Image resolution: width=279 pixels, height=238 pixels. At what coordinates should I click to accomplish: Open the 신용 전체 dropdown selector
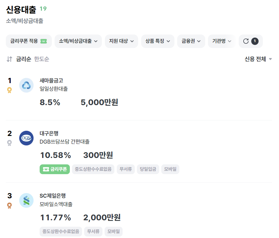(258, 59)
